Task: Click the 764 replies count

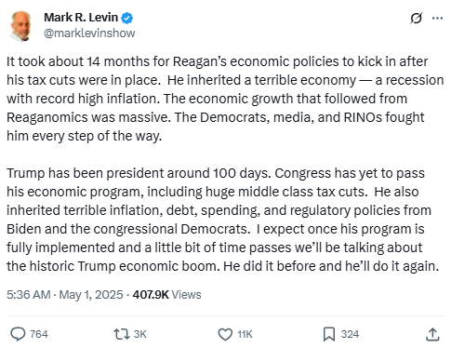Action: click(39, 334)
